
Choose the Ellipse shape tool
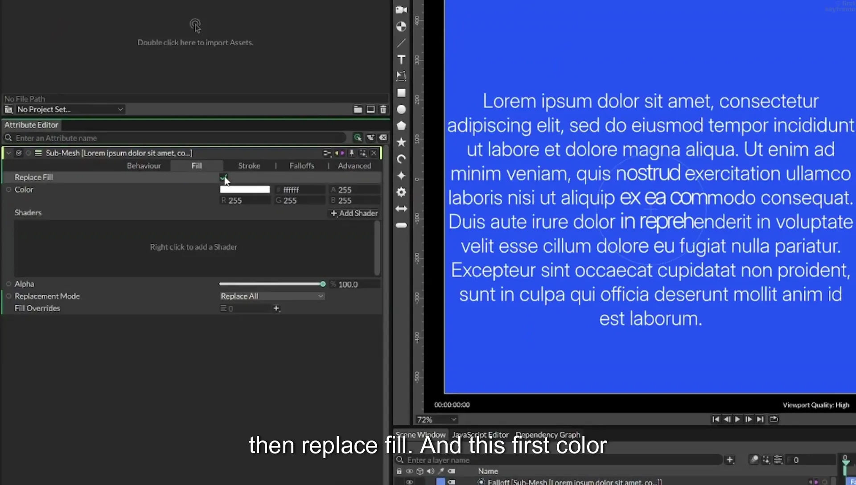click(x=401, y=109)
